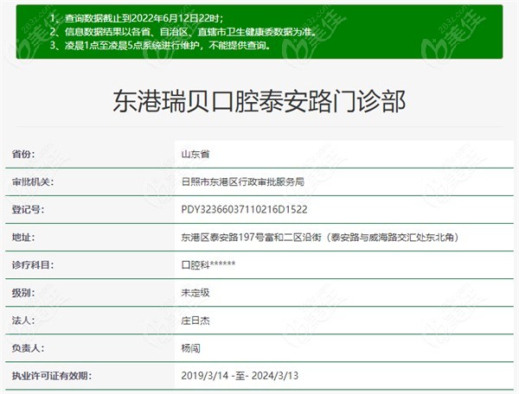Select the responsible person 杨闯
519x394 pixels.
point(190,348)
